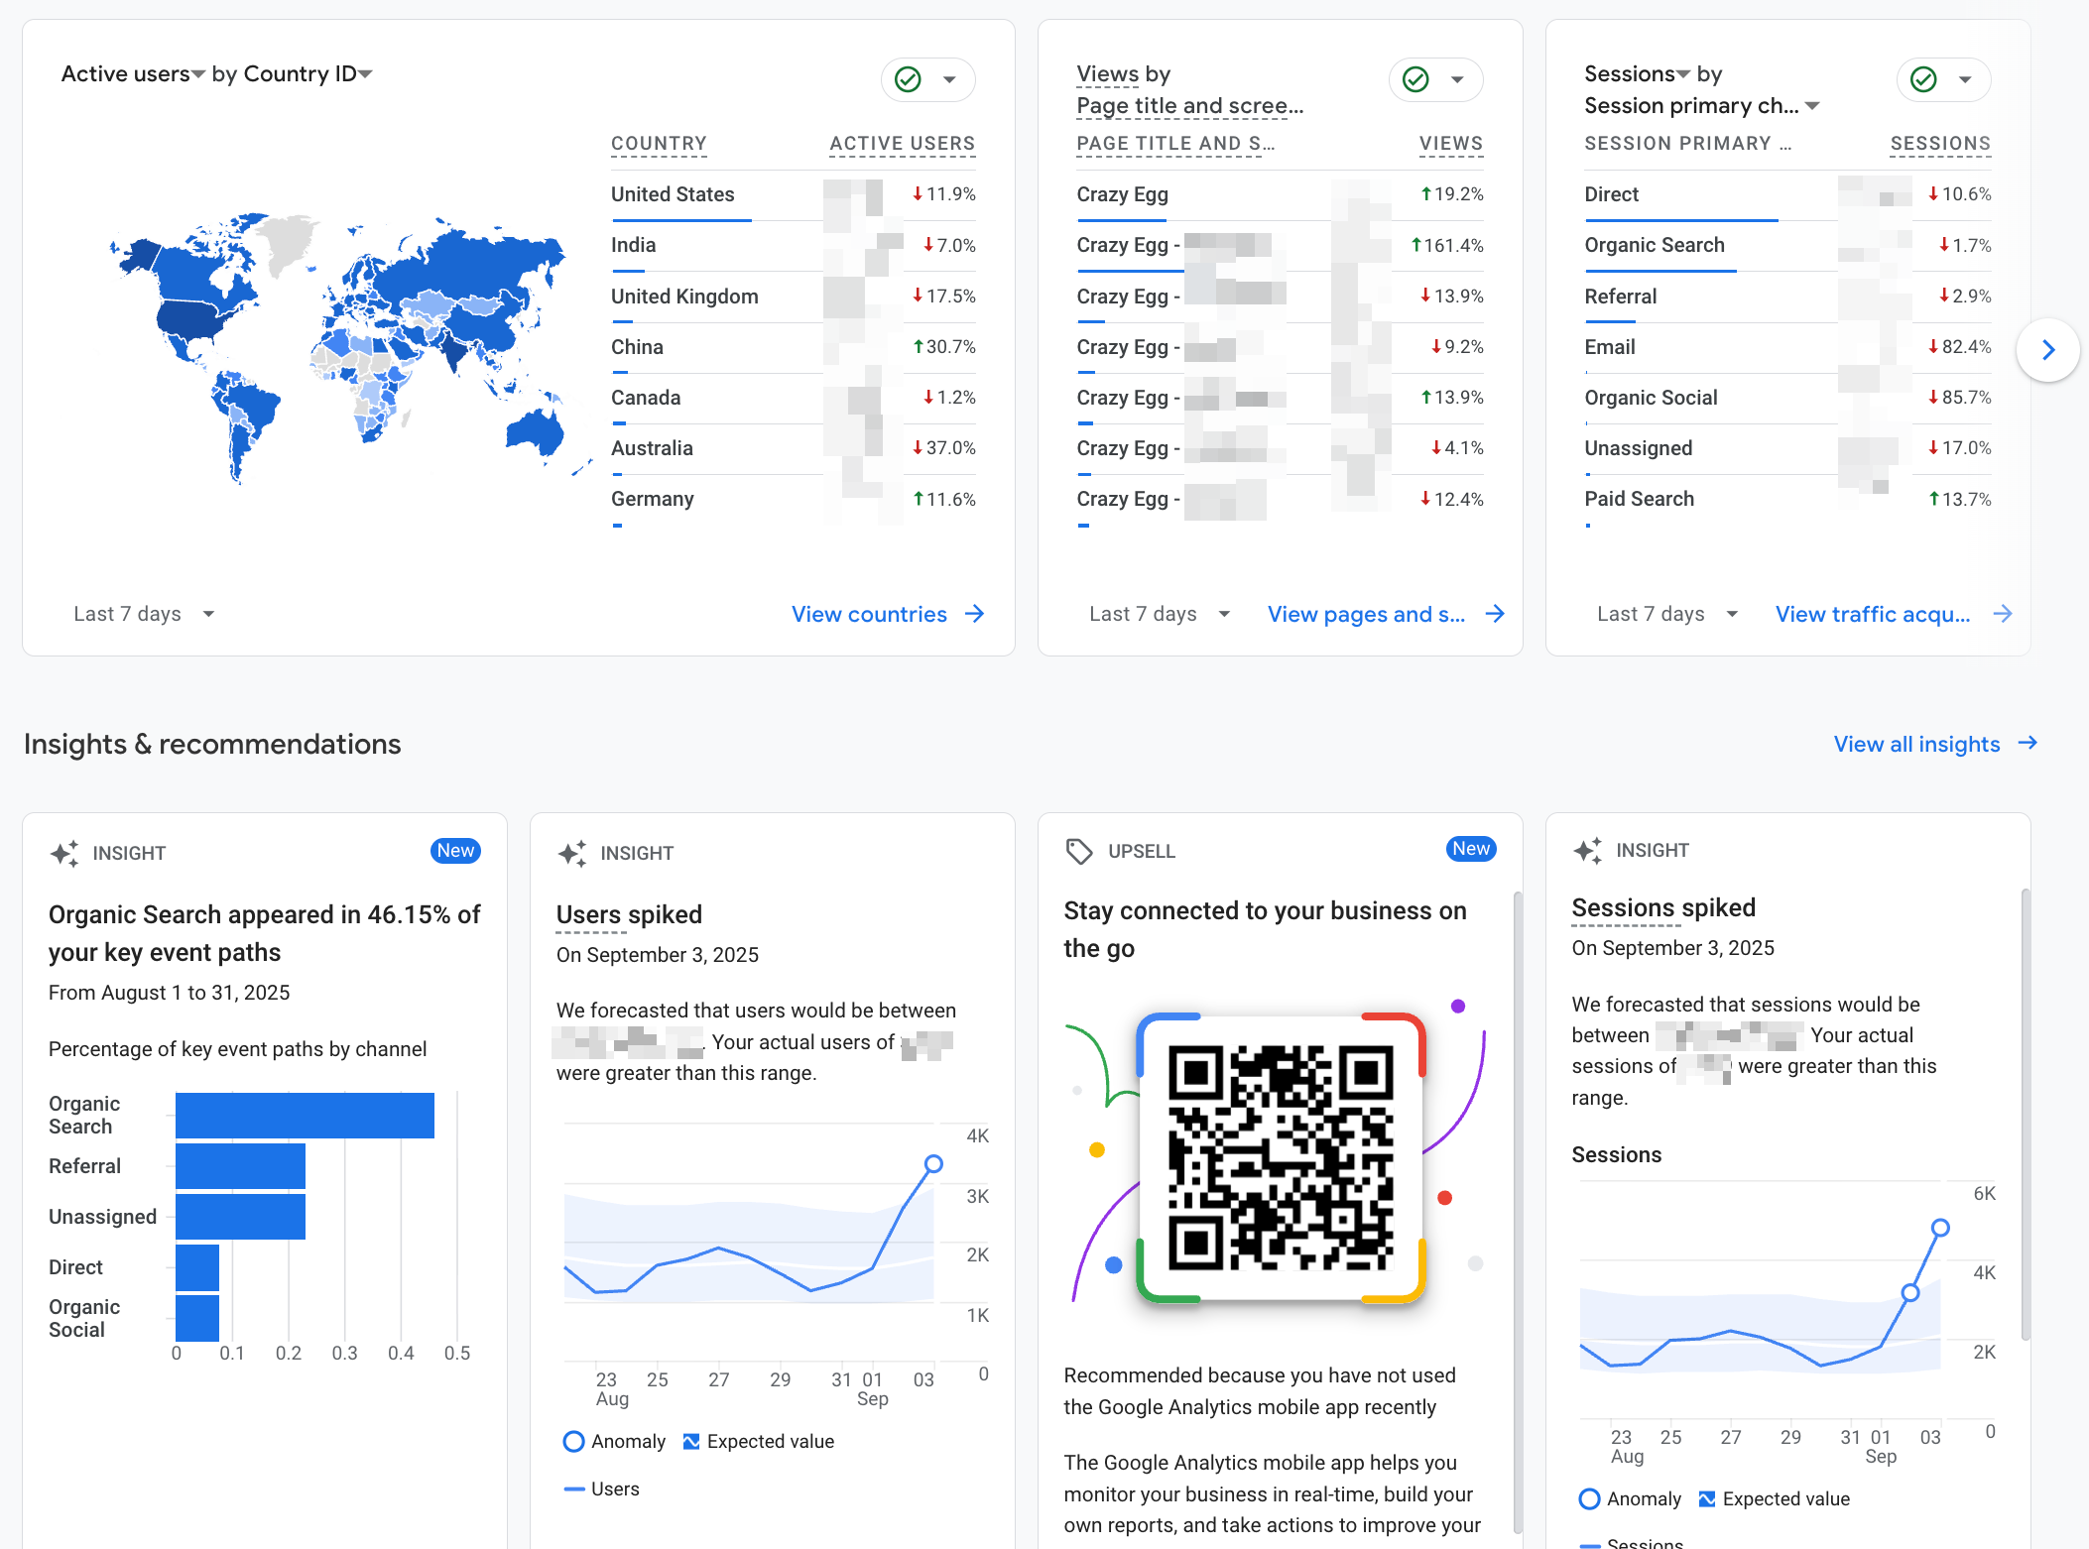Screen dimensions: 2089x1549
Task: Click the upsell tag icon on Stay connected card
Action: click(1080, 851)
